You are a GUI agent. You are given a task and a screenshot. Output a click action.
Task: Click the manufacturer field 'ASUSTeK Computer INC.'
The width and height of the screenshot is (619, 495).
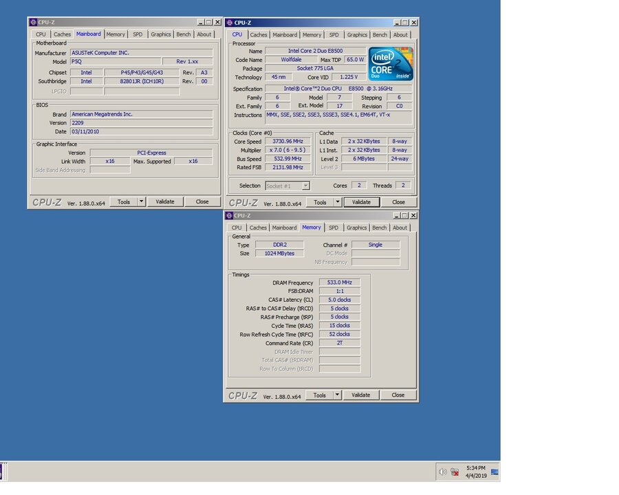tap(141, 52)
